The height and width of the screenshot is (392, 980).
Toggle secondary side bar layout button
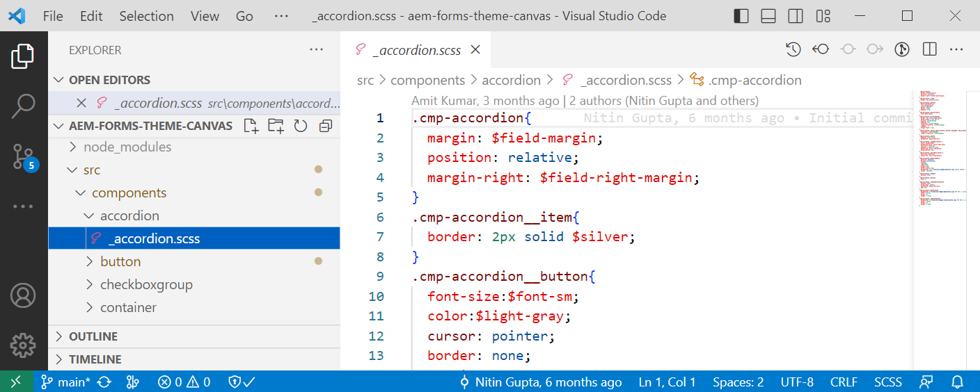(x=796, y=16)
